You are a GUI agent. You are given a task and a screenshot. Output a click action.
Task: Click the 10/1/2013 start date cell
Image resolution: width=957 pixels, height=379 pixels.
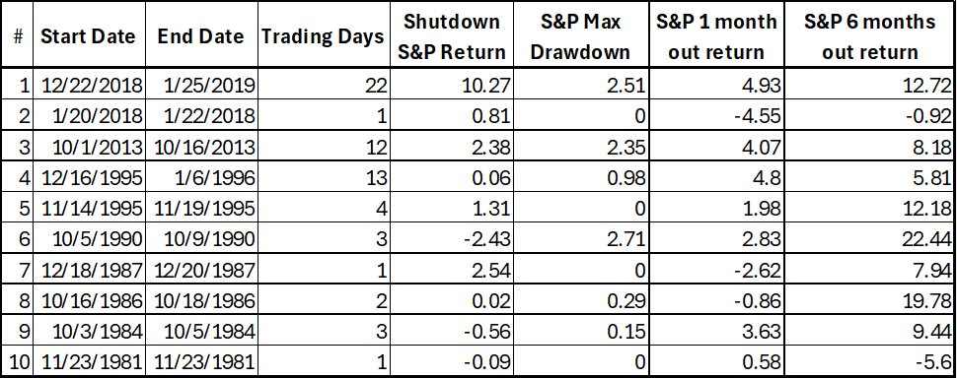89,147
